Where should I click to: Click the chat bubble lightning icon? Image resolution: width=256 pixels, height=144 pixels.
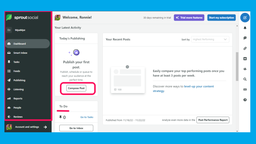click(245, 38)
